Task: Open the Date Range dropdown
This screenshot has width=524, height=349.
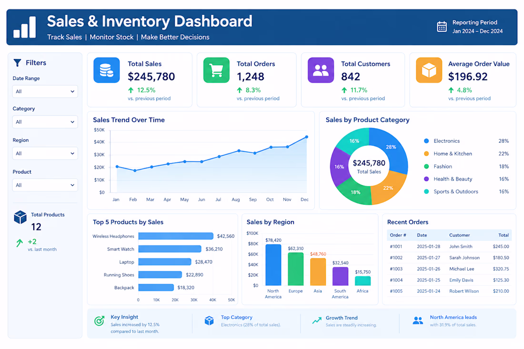Action: [45, 91]
